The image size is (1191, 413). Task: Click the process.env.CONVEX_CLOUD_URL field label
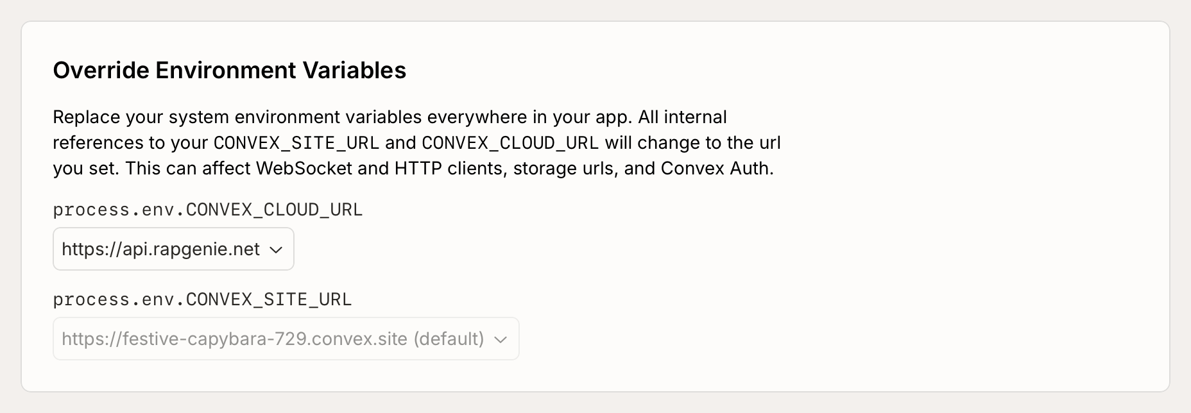pyautogui.click(x=207, y=210)
